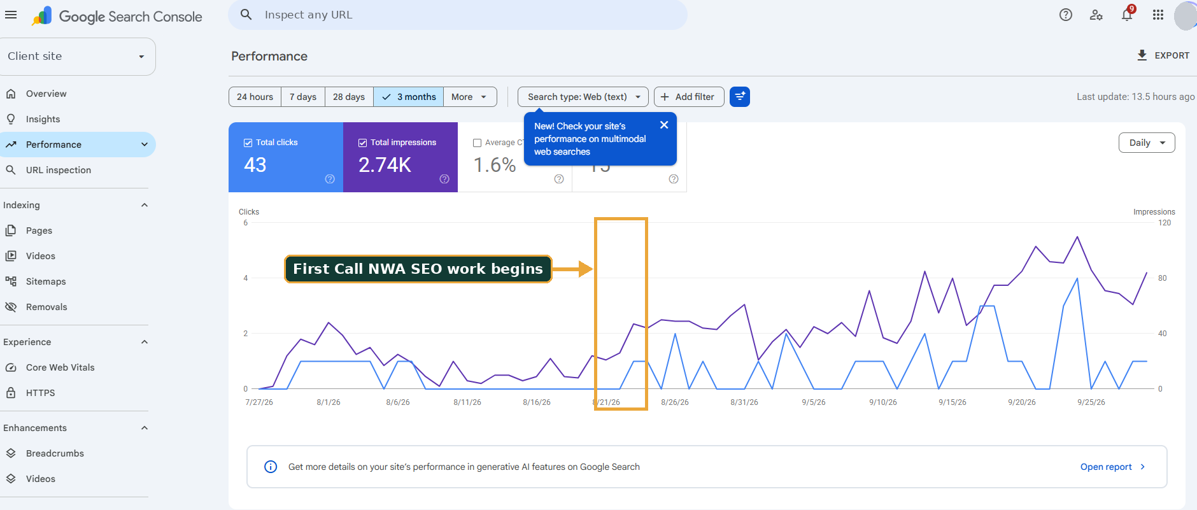Select the 24 hours range

pos(255,97)
